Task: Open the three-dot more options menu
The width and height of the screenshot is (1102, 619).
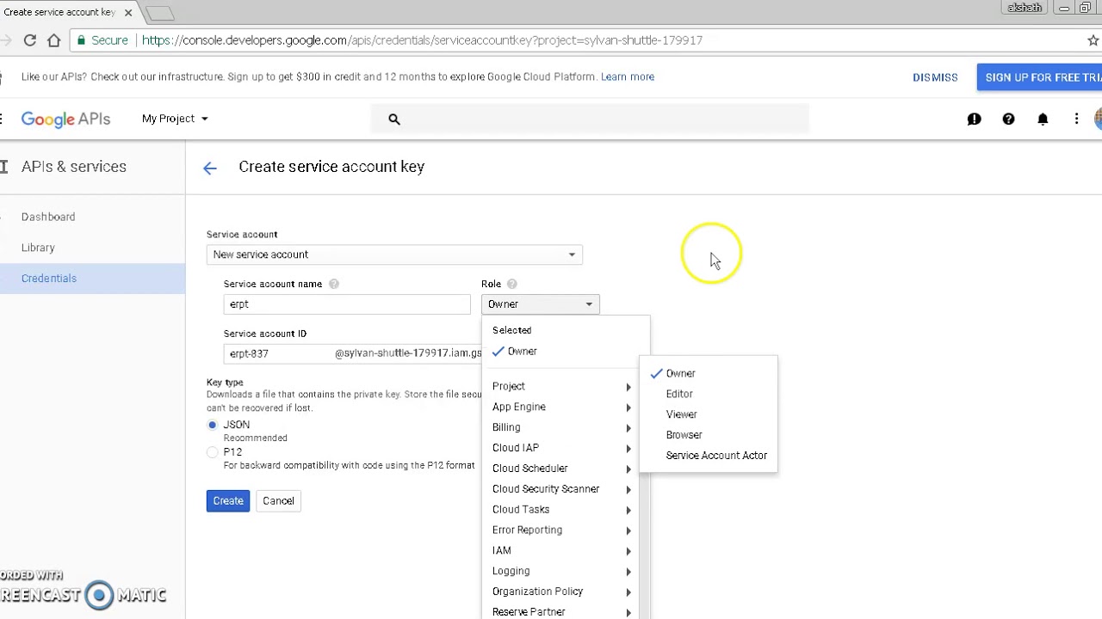Action: [x=1076, y=120]
